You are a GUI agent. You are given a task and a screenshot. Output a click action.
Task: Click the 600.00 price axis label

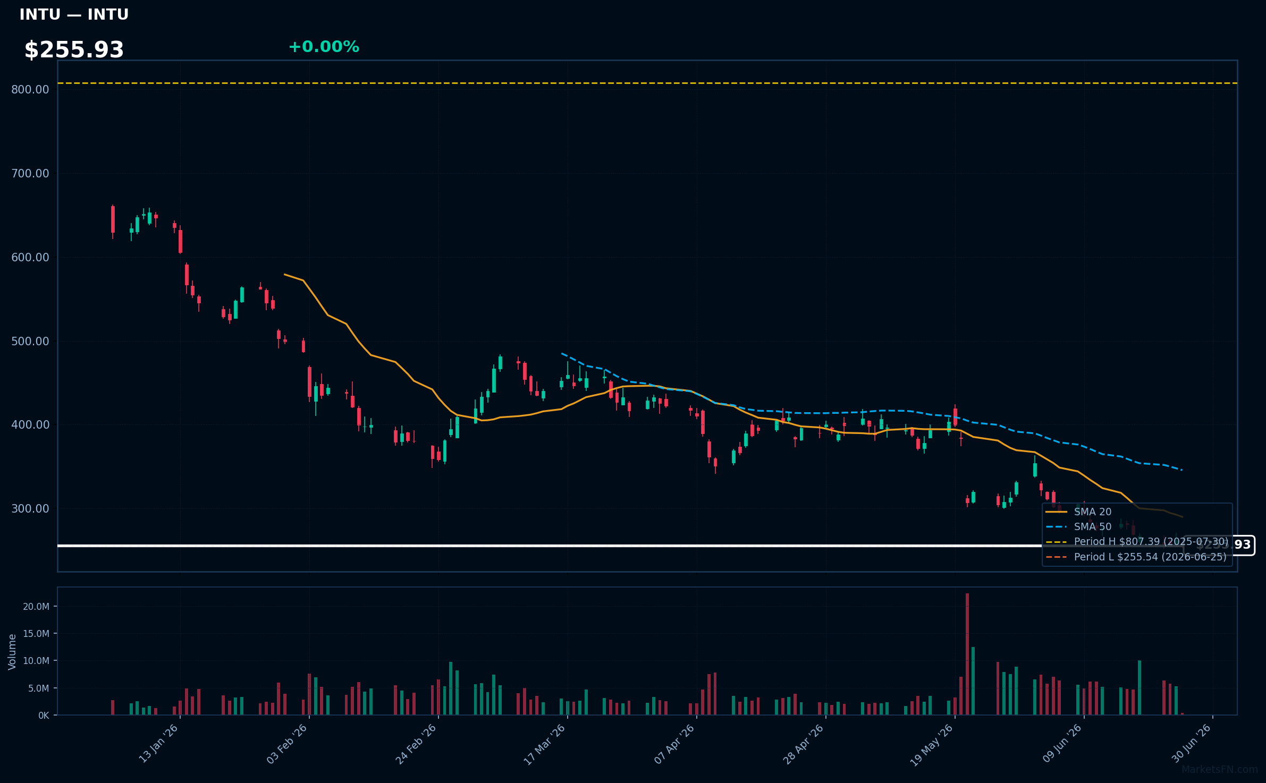click(30, 258)
